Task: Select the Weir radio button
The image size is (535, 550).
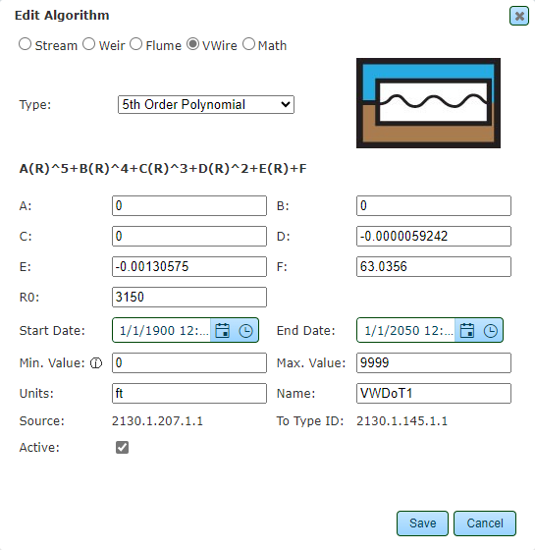Action: (x=88, y=44)
